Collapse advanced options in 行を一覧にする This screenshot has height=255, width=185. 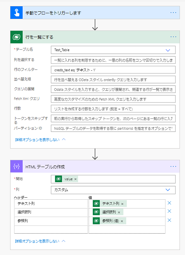[40, 139]
